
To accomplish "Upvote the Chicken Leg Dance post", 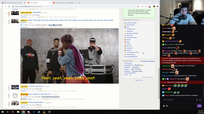I will (x=9, y=86).
